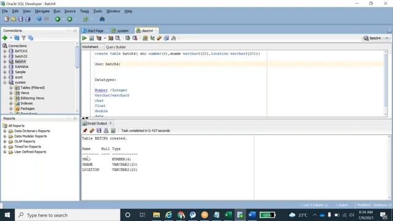
Task: Click the Save icon in main toolbar
Action: tap(21, 19)
